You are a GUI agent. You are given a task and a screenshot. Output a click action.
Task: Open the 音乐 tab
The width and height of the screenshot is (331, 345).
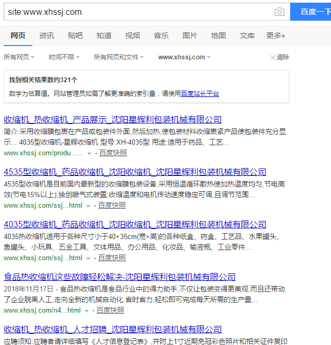[161, 36]
